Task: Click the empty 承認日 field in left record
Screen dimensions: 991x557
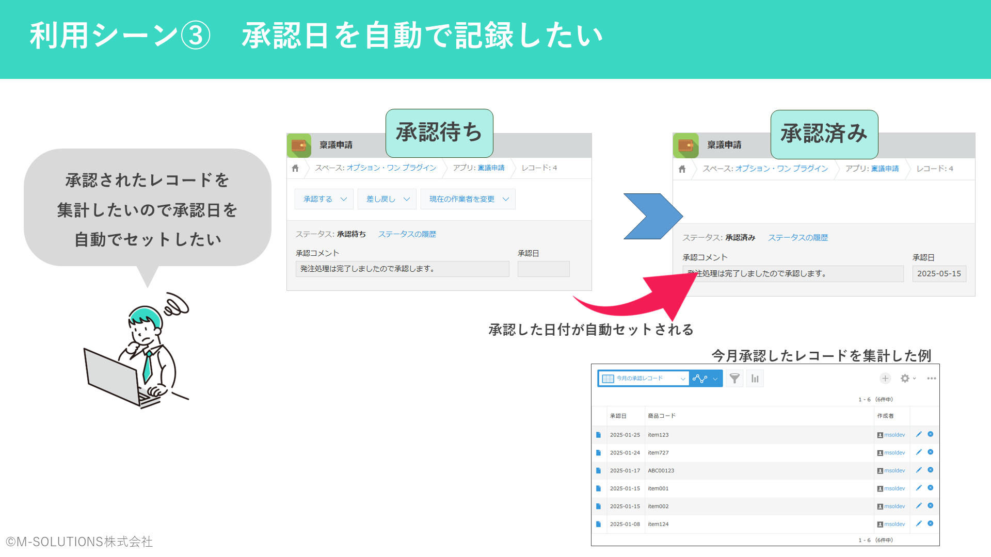Action: point(544,269)
